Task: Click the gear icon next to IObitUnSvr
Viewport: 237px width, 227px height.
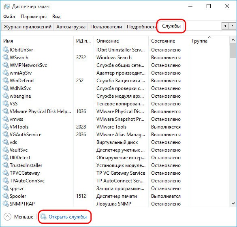Action: point(6,49)
